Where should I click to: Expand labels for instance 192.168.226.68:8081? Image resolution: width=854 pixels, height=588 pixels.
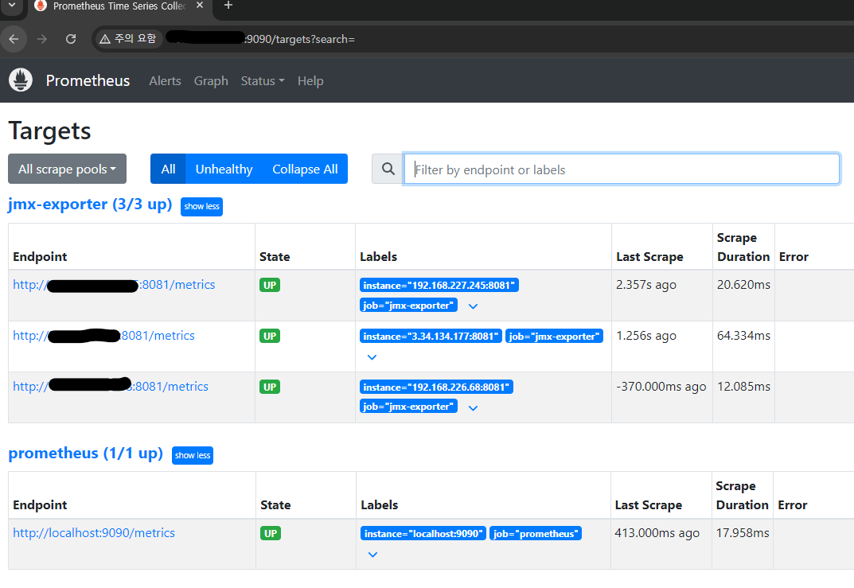tap(473, 408)
